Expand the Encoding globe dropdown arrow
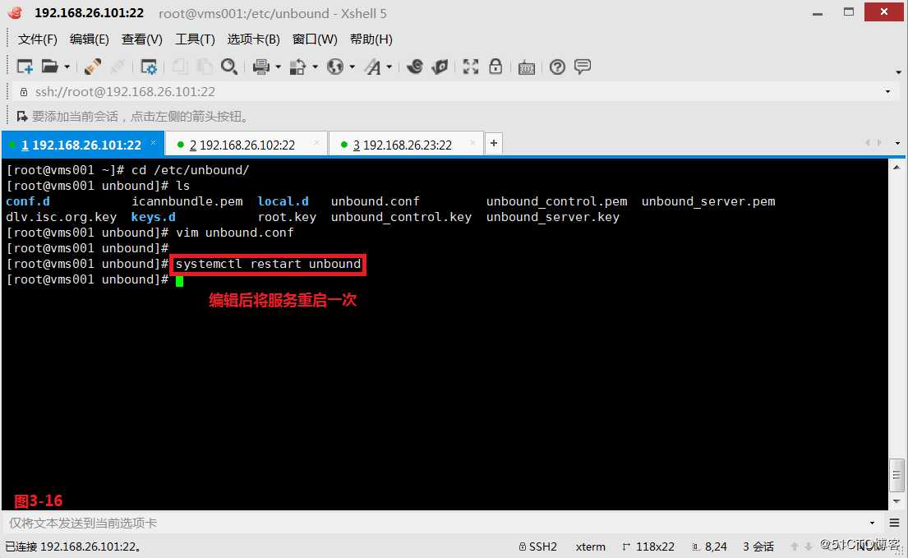This screenshot has width=908, height=558. [x=352, y=67]
